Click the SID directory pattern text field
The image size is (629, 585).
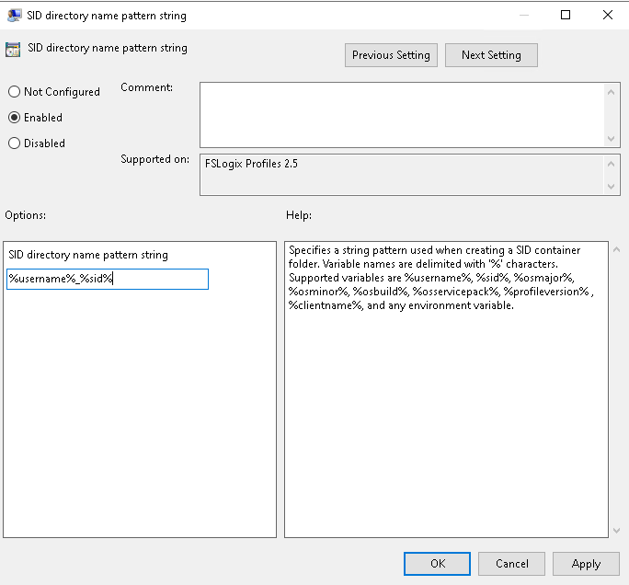(108, 279)
